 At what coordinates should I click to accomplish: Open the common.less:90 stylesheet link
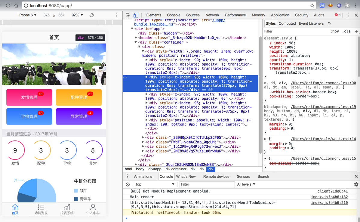point(323,83)
